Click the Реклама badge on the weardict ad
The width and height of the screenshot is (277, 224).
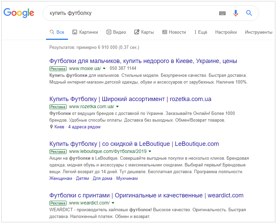coord(58,203)
